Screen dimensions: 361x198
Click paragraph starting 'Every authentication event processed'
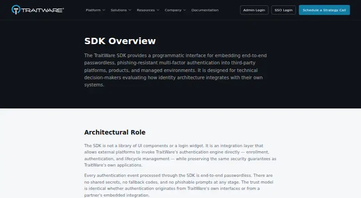coord(179,185)
